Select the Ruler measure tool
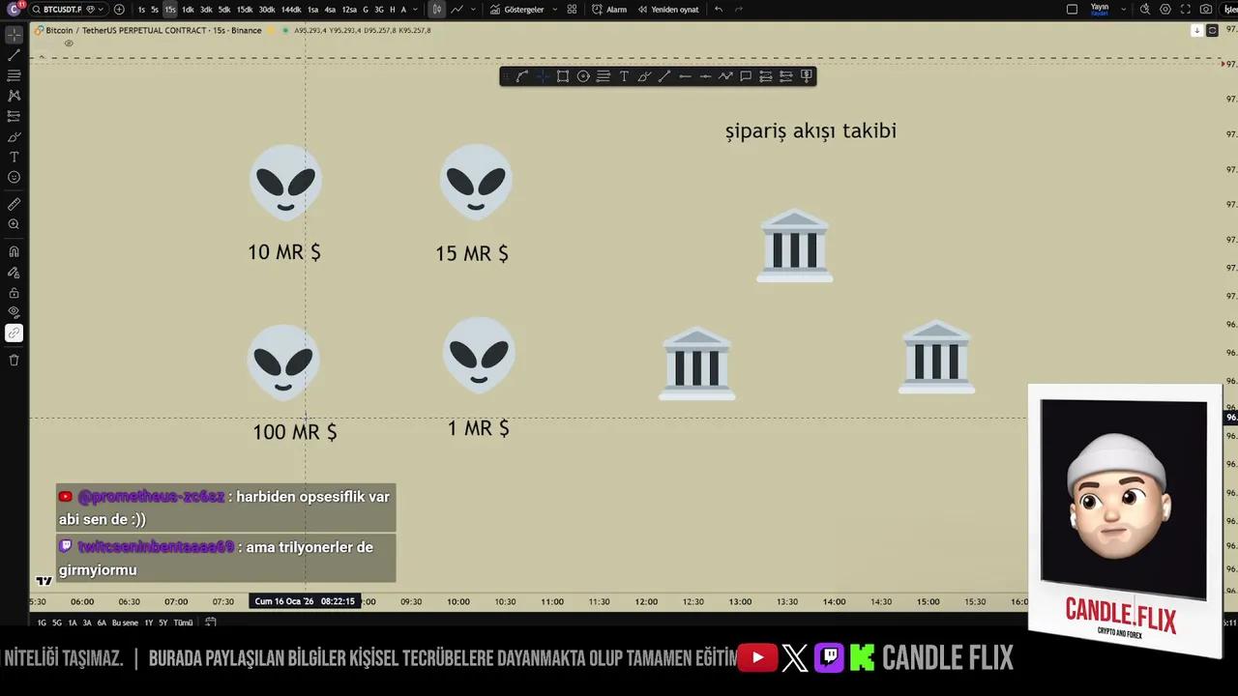1238x696 pixels. pos(14,204)
